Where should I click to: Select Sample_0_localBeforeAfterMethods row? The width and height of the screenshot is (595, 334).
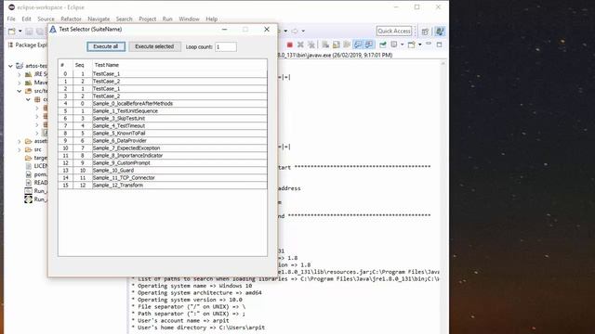click(163, 103)
